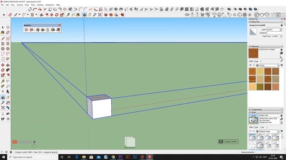Select the Line pencil tool in top toolbar
The height and width of the screenshot is (160, 286).
click(16, 15)
